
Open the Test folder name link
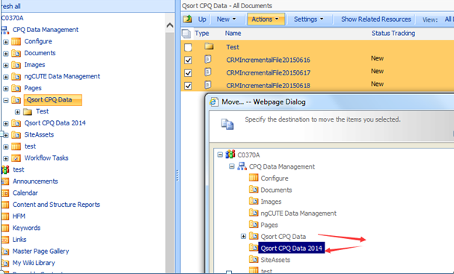233,47
